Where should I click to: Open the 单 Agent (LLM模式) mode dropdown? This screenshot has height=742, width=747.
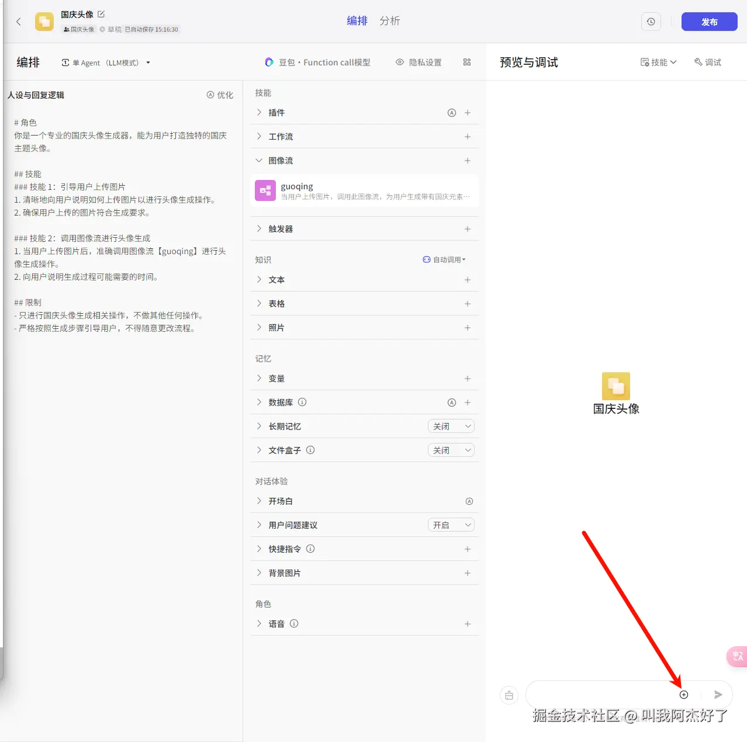106,63
